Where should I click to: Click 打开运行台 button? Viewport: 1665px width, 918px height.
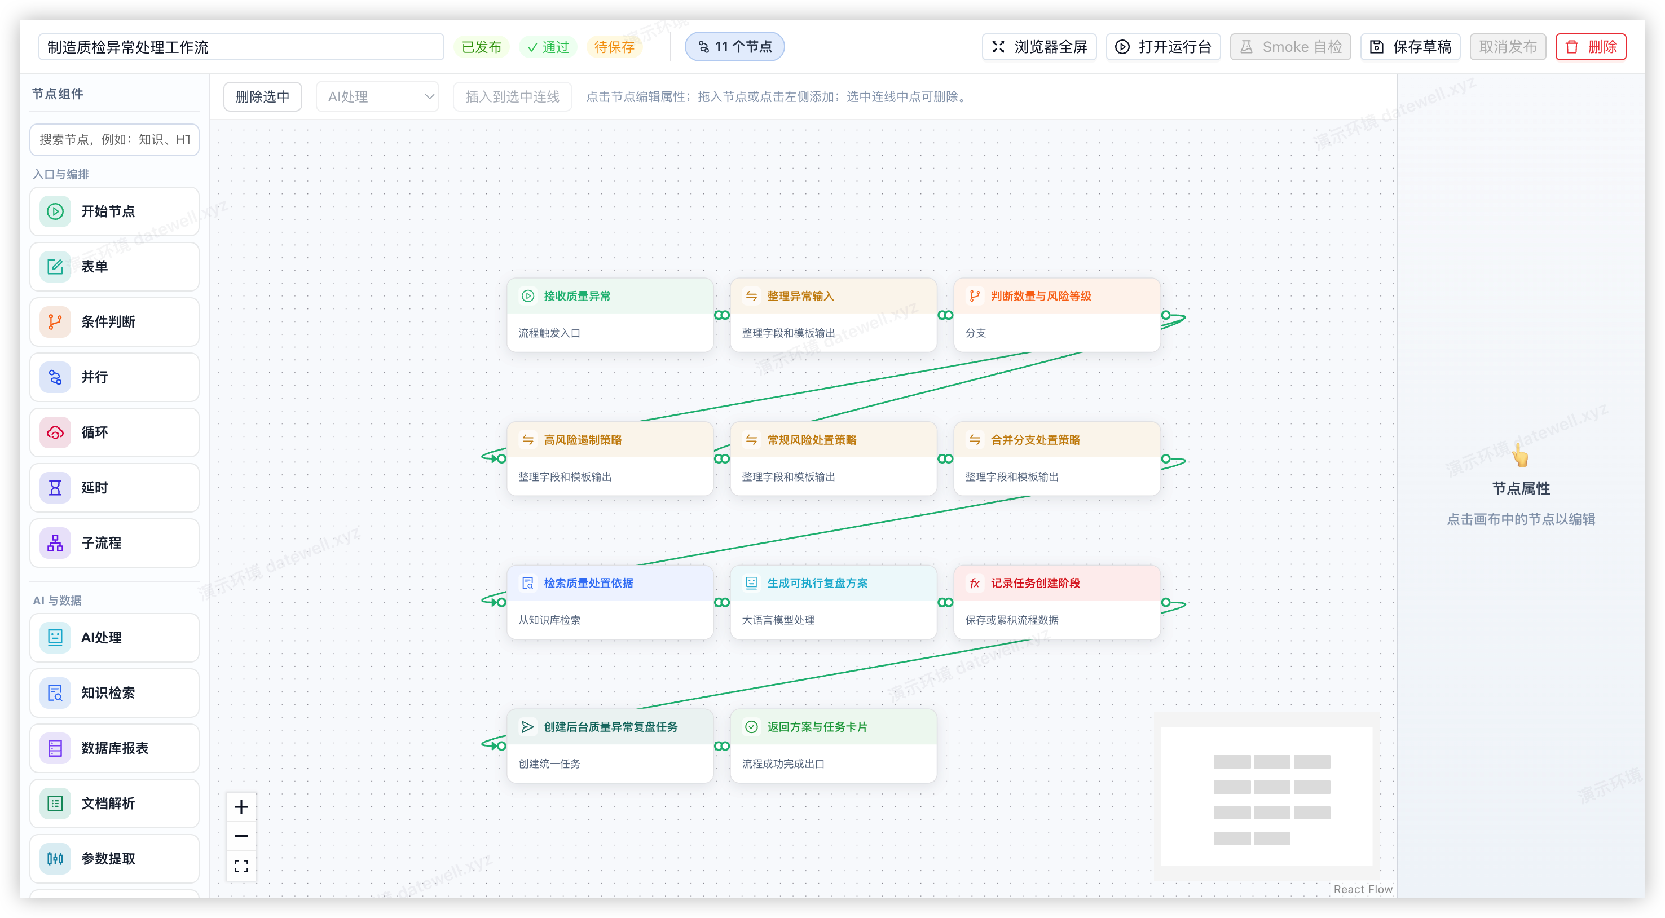pyautogui.click(x=1164, y=46)
